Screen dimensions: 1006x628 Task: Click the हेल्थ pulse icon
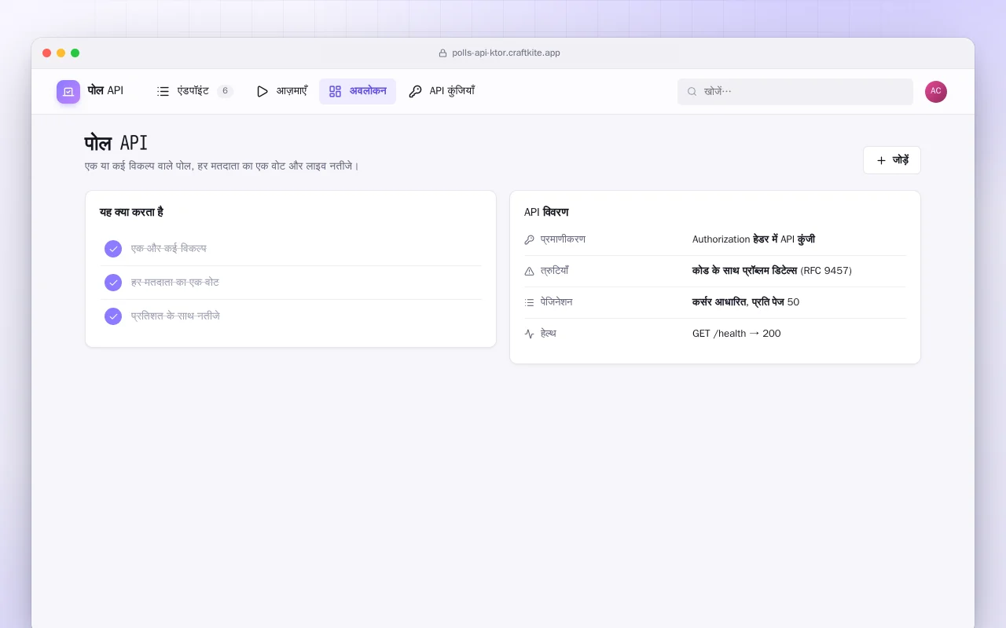529,334
